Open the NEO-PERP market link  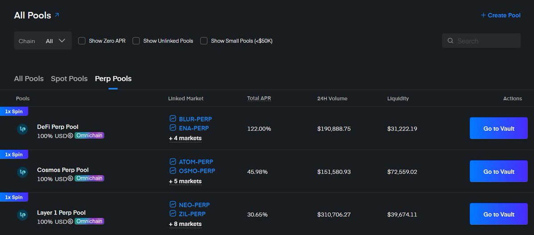[x=194, y=205]
